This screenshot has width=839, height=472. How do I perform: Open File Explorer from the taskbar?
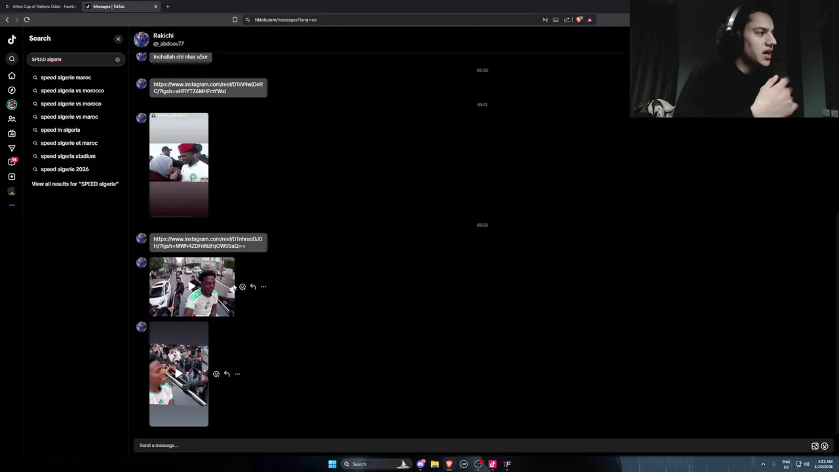click(x=435, y=464)
